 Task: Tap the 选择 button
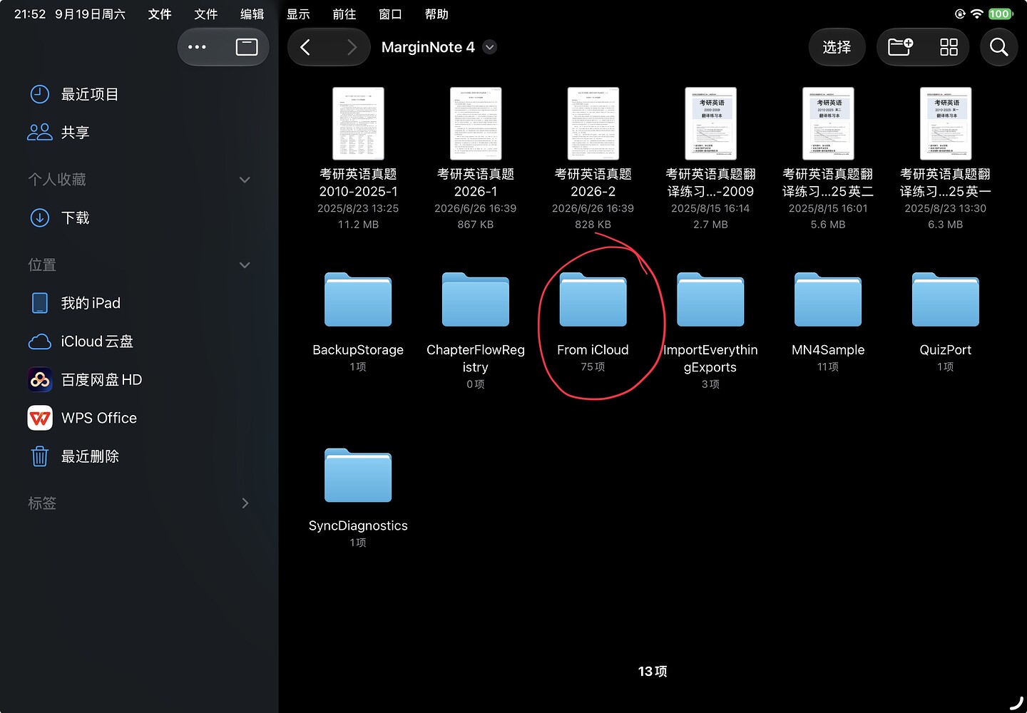[837, 47]
